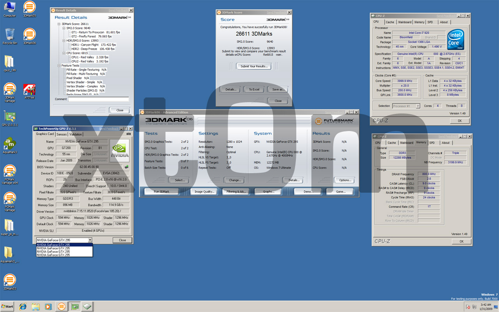Viewport: 499px width, 312px height.
Task: Click the Demo button in 3DMark06
Action: (x=308, y=191)
